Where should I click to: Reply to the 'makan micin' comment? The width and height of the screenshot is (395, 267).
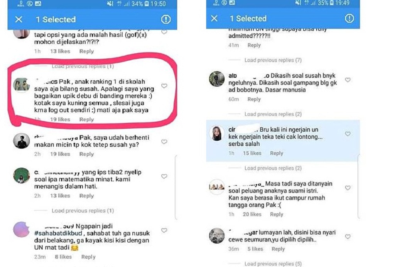pyautogui.click(x=86, y=154)
